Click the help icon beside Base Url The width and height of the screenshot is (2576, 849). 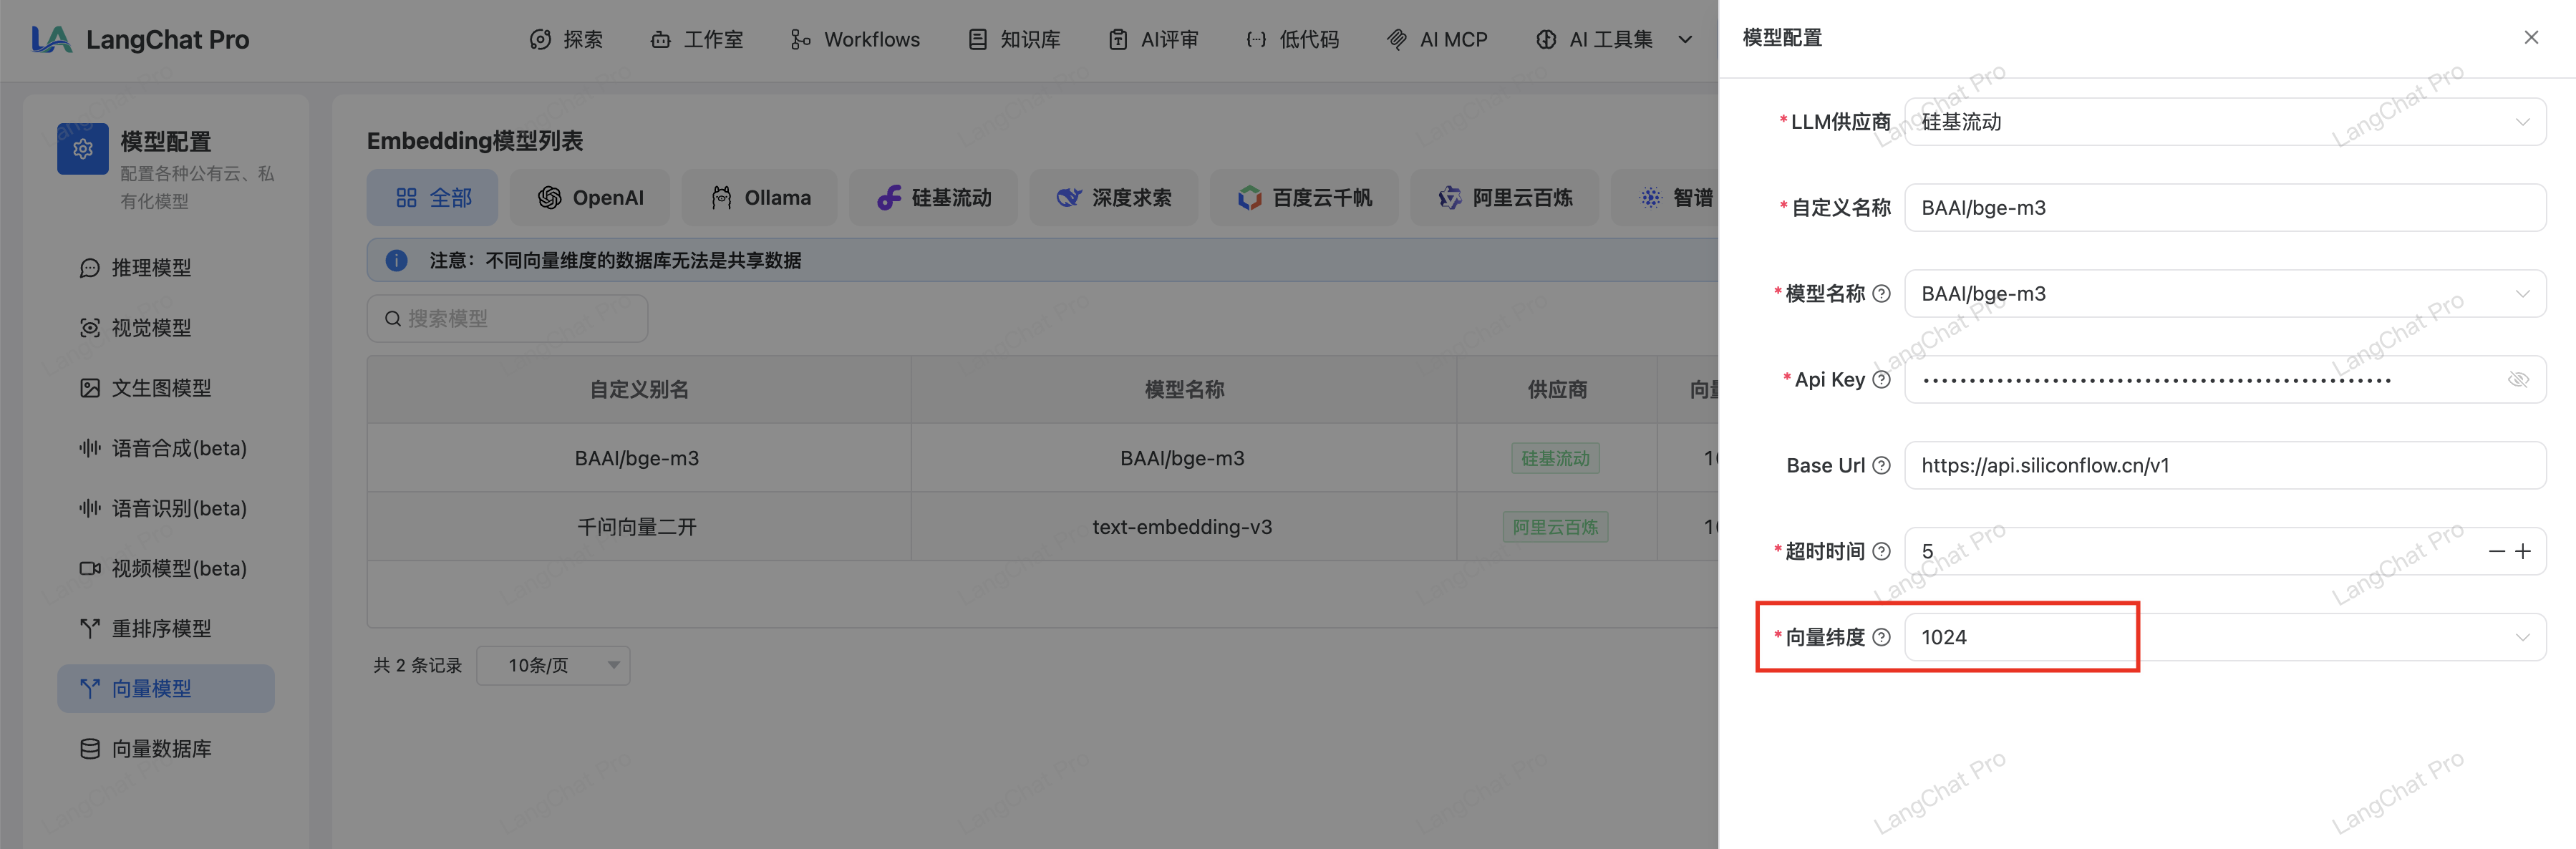pos(1881,466)
